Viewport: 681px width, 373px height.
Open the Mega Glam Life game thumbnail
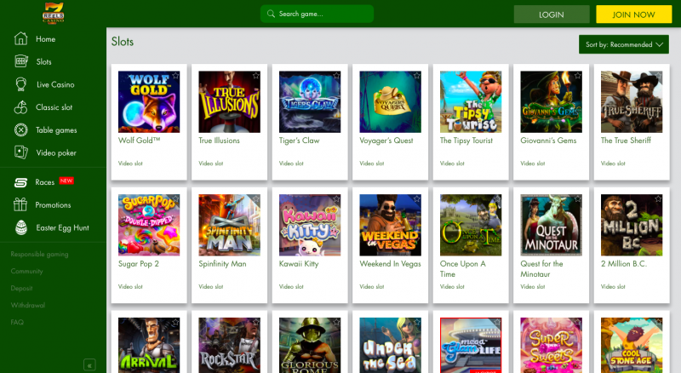(471, 345)
